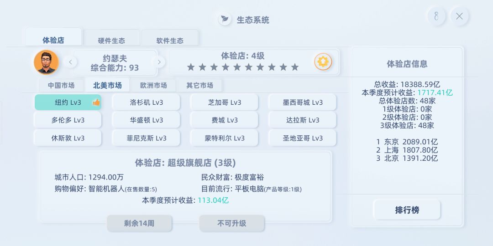The width and height of the screenshot is (493, 246).
Task: Open the Hardware Ecosystem (硬件生态) tab
Action: pyautogui.click(x=111, y=41)
